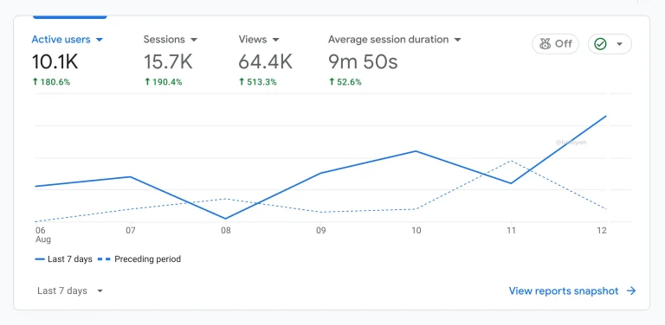Click the 513.3% increase indicator
Viewport: 665px width, 325px height.
[x=258, y=82]
